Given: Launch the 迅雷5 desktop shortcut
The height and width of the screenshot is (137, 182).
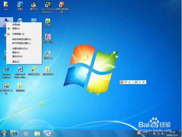Looking at the screenshot, I should (20, 6).
